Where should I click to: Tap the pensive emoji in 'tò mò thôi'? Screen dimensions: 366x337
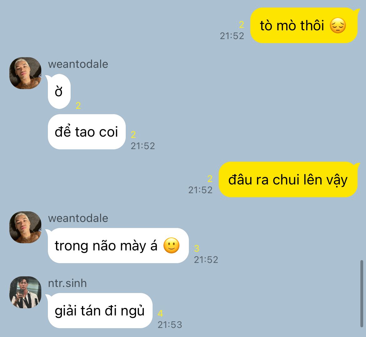pyautogui.click(x=338, y=25)
